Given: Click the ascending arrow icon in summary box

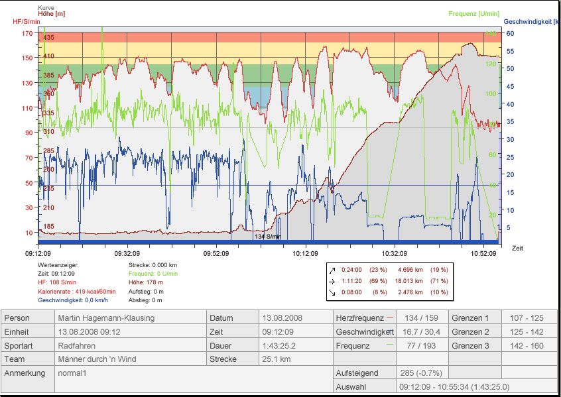Looking at the screenshot, I should (x=332, y=270).
